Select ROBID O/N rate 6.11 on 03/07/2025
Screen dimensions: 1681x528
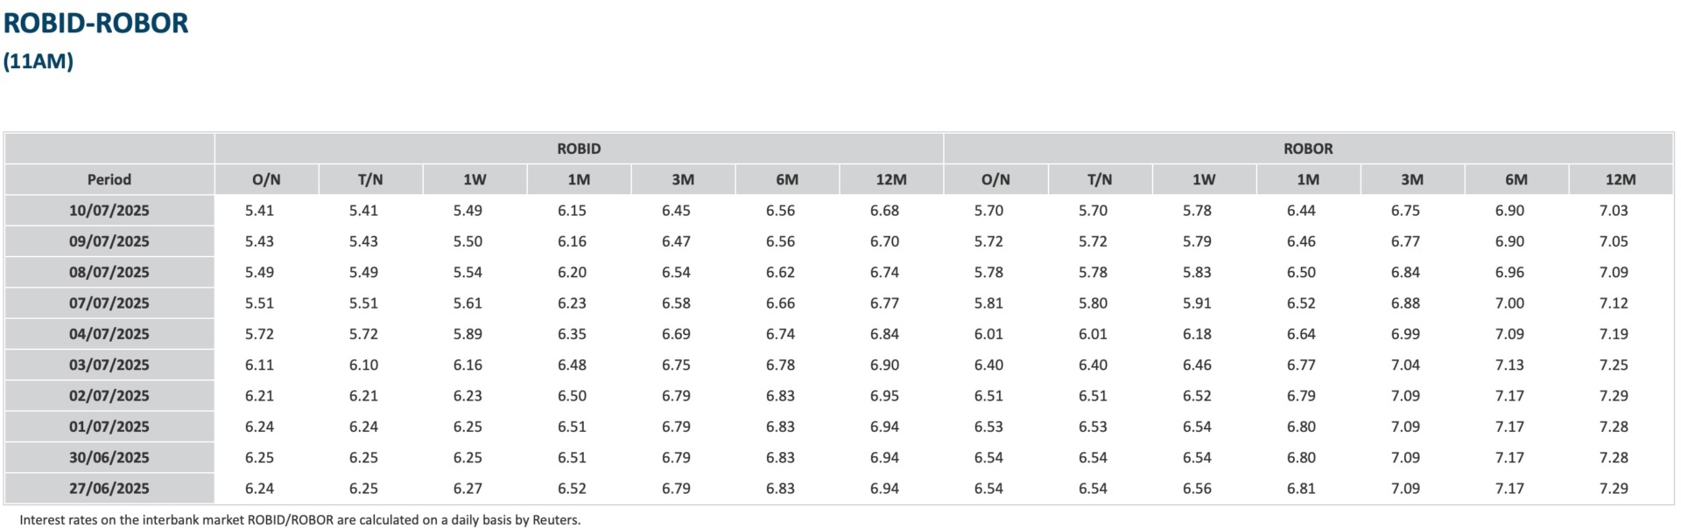click(259, 365)
